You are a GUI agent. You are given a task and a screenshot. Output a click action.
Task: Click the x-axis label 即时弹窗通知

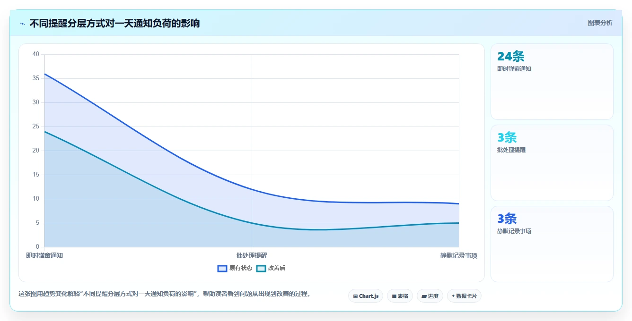pos(44,255)
